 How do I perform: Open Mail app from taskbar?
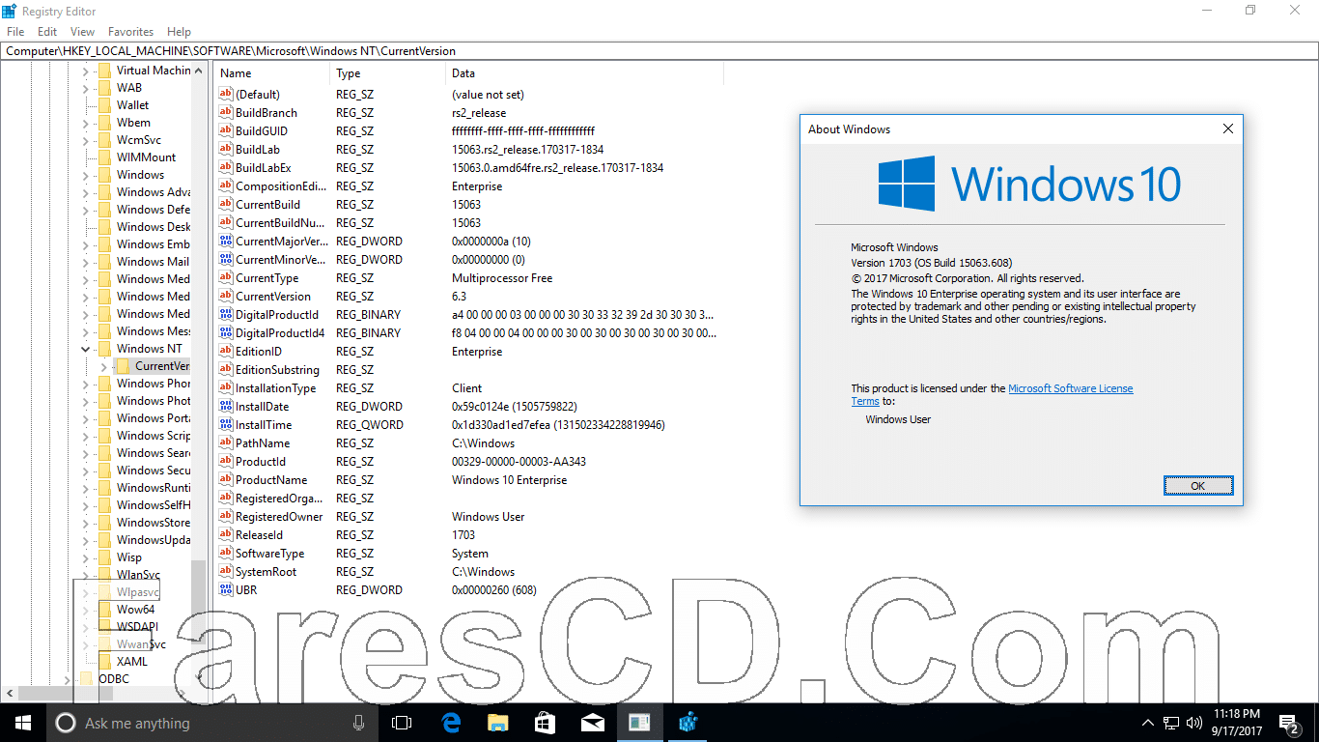click(x=592, y=723)
